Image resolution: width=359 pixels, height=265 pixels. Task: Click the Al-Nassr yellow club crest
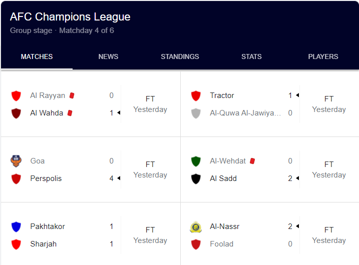[196, 227]
